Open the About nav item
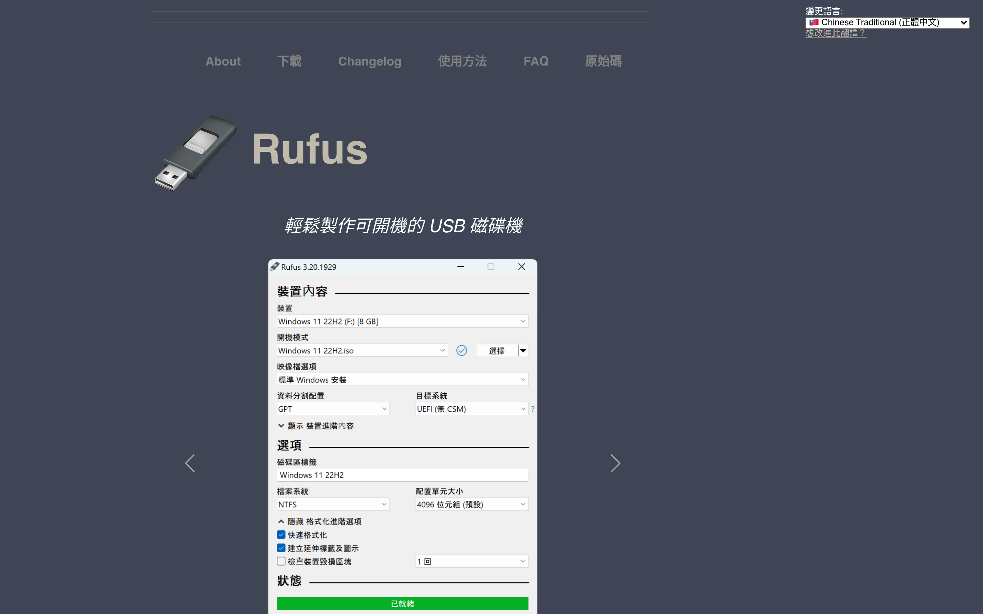983x614 pixels. pyautogui.click(x=223, y=61)
